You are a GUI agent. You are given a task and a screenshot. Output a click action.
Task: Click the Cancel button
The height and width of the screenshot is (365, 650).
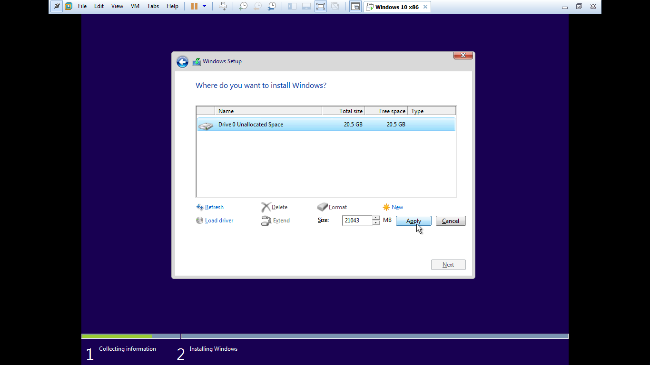pyautogui.click(x=451, y=221)
